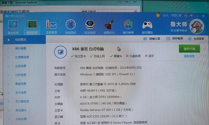Click memory value 4 GB DDR3 1600MHz

coord(101,97)
